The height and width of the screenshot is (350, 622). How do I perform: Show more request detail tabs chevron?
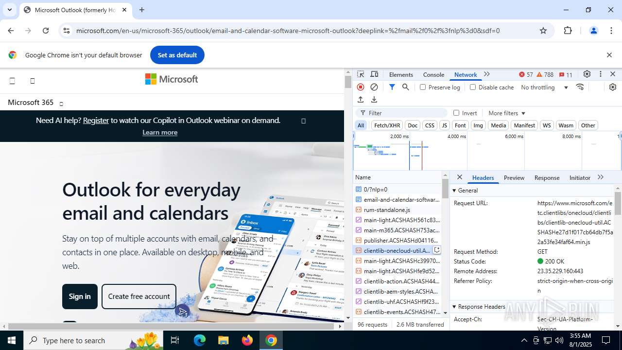(x=601, y=177)
